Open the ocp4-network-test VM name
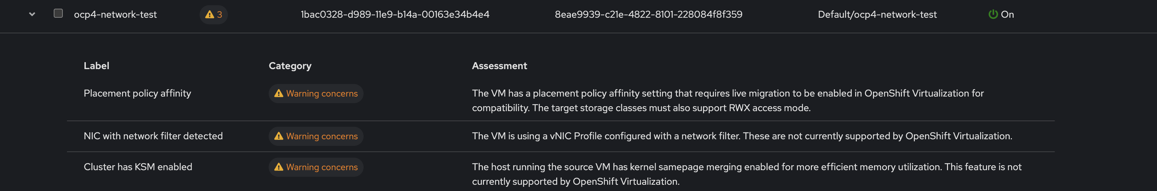Viewport: 1157px width, 191px height. tap(115, 14)
